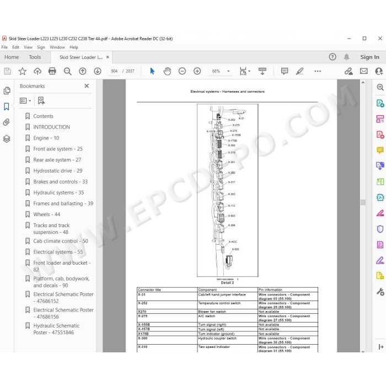This screenshot has height=386, width=386.
Task: Collapse the right tools pane arrow
Action: tap(380, 347)
